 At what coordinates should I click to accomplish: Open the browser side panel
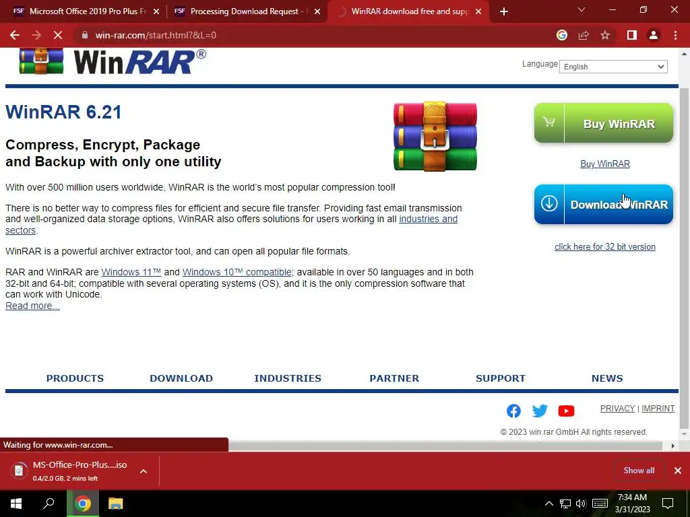point(632,35)
